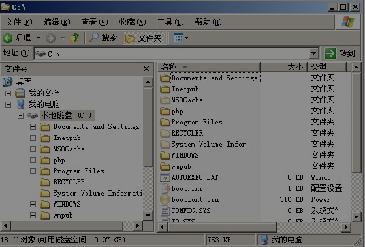The height and width of the screenshot is (247, 365).
Task: Open the 帮助 (H) menu
Action: (x=208, y=22)
